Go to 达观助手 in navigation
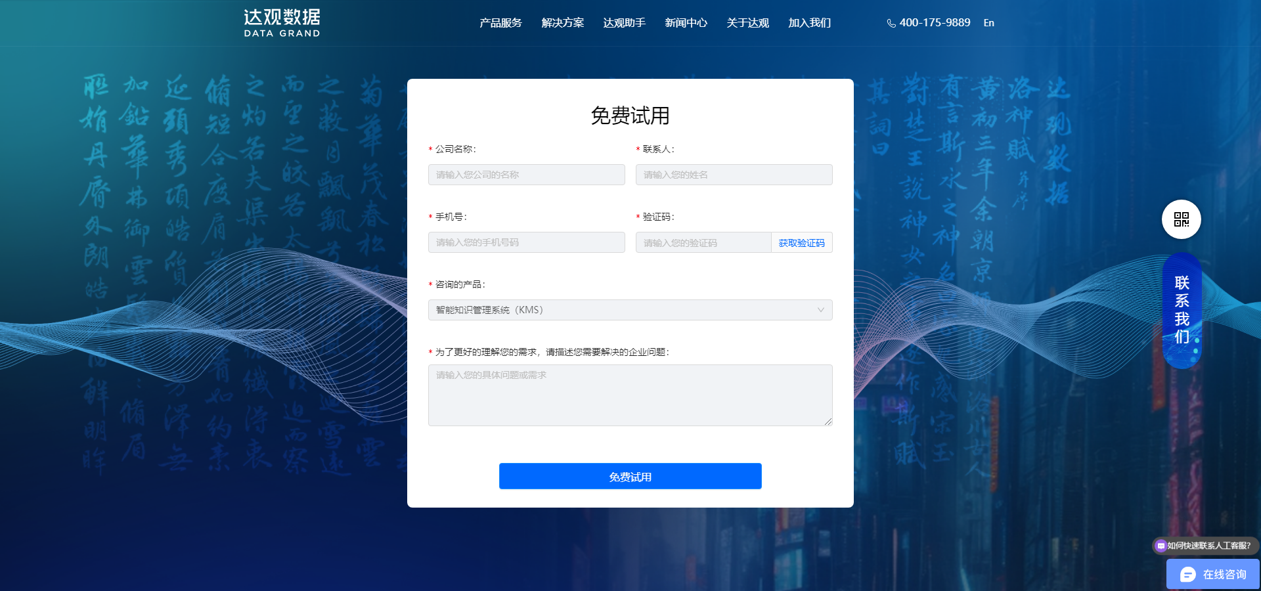Viewport: 1261px width, 591px height. point(624,23)
